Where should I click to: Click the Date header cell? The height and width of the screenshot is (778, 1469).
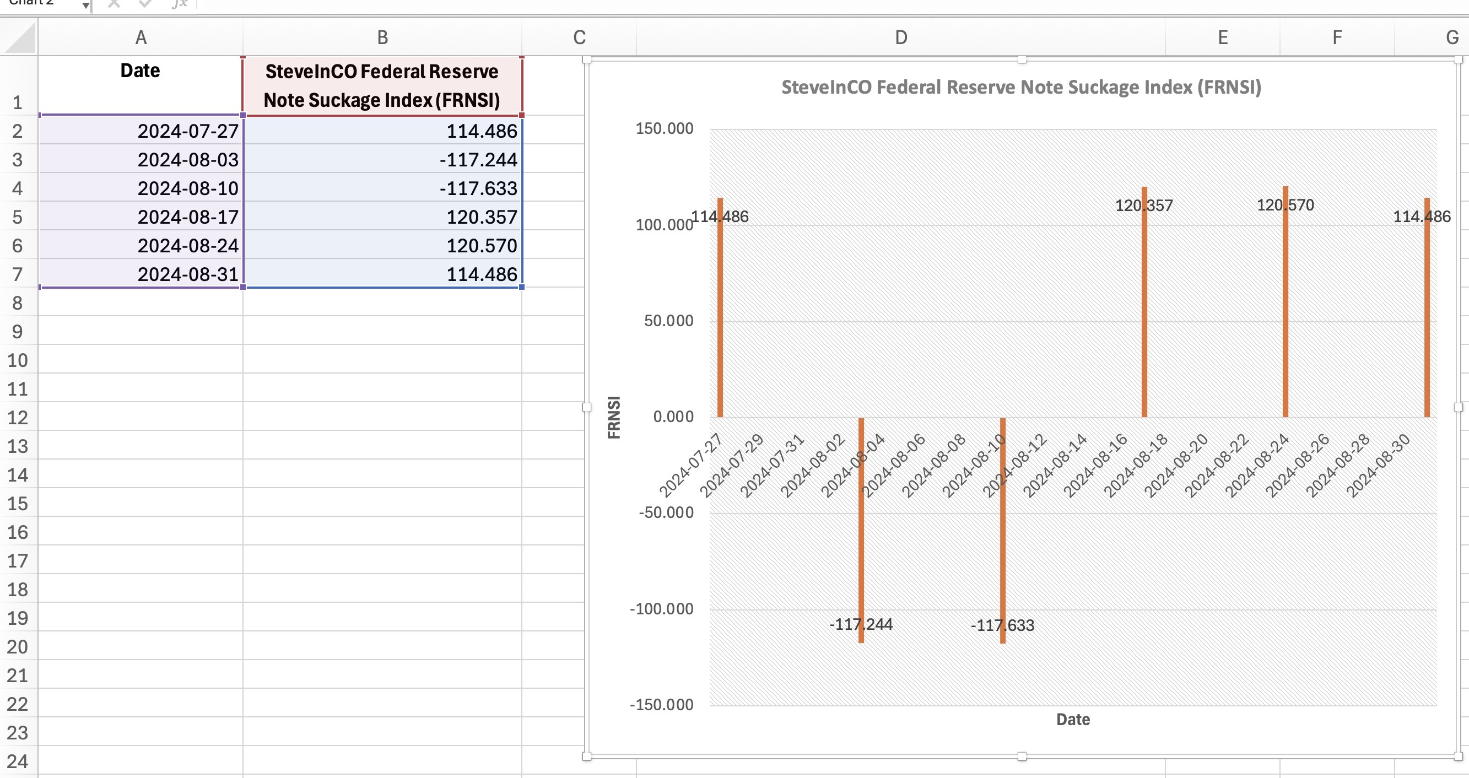[x=141, y=85]
